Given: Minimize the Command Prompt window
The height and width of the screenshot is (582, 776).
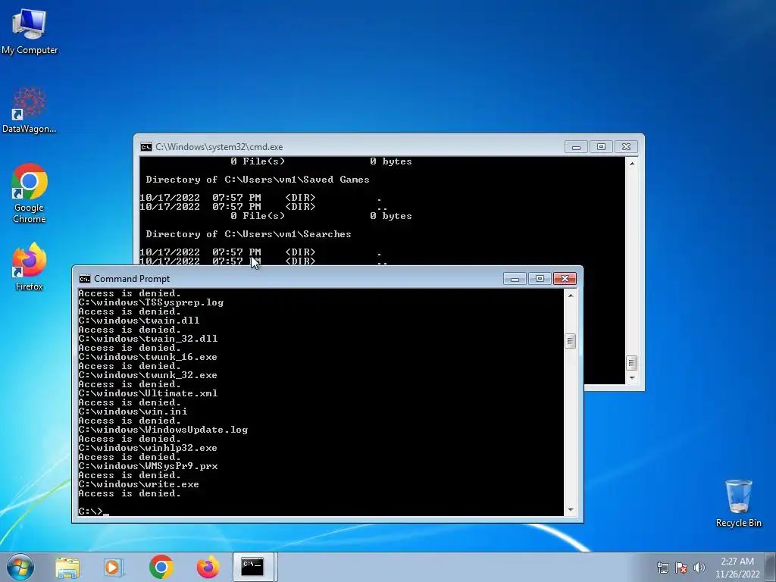Looking at the screenshot, I should [x=515, y=279].
